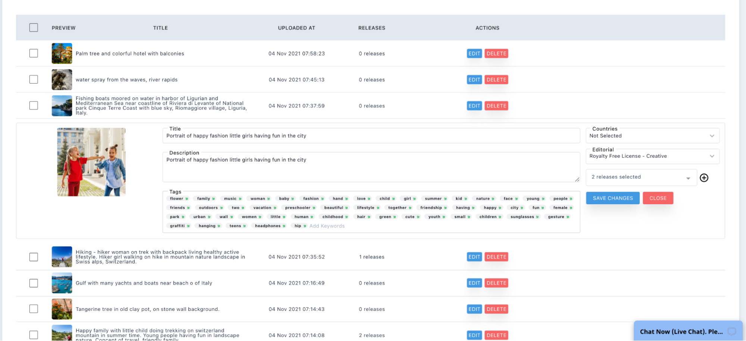Select checkbox for Gulf with yachts row
Viewport: 746px width, 341px height.
34,283
